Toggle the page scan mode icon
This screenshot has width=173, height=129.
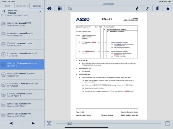(x=49, y=123)
